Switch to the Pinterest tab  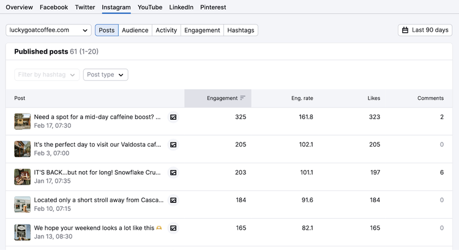coord(213,7)
